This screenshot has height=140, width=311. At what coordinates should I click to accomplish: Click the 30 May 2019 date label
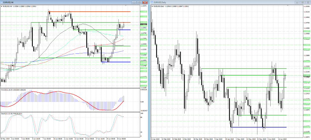(x=4, y=138)
